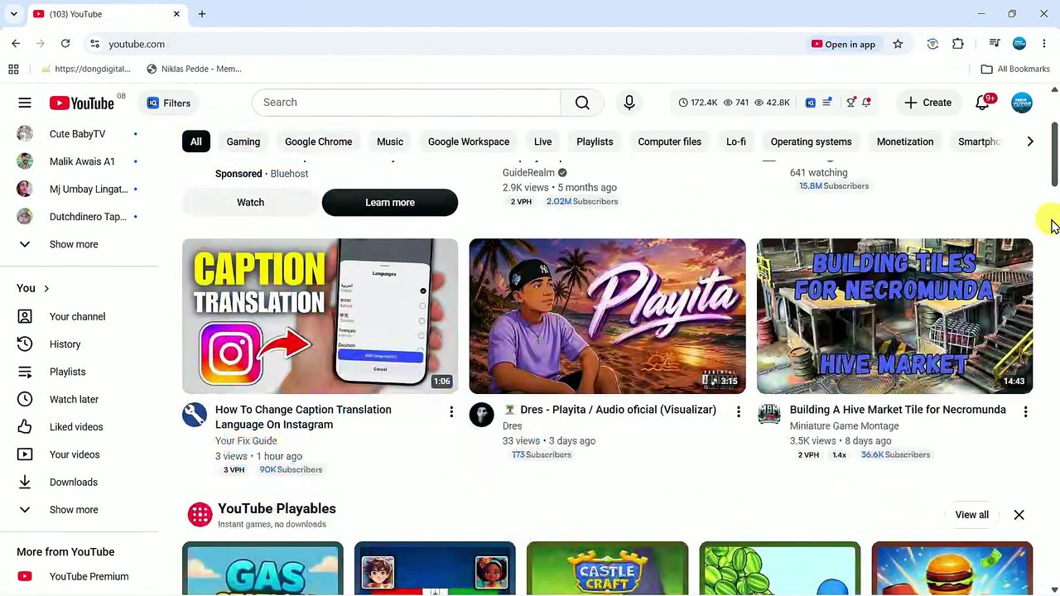Open the Castle Craft playable game
This screenshot has height=596, width=1060.
[x=607, y=569]
